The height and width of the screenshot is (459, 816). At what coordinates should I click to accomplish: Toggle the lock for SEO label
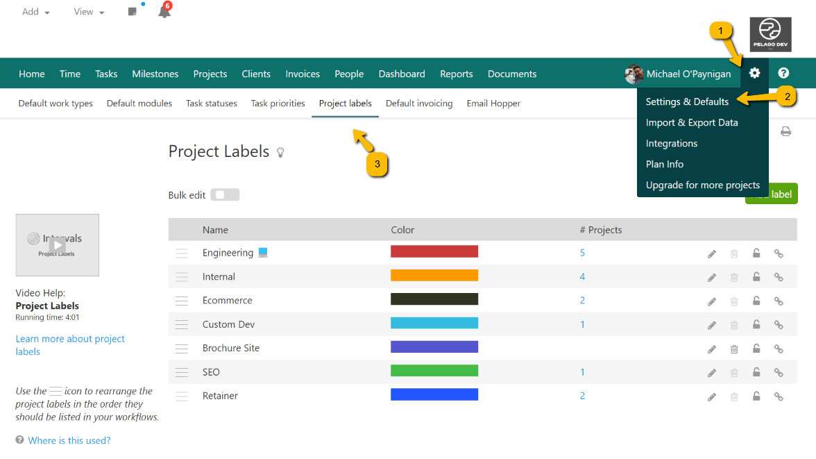click(x=756, y=373)
